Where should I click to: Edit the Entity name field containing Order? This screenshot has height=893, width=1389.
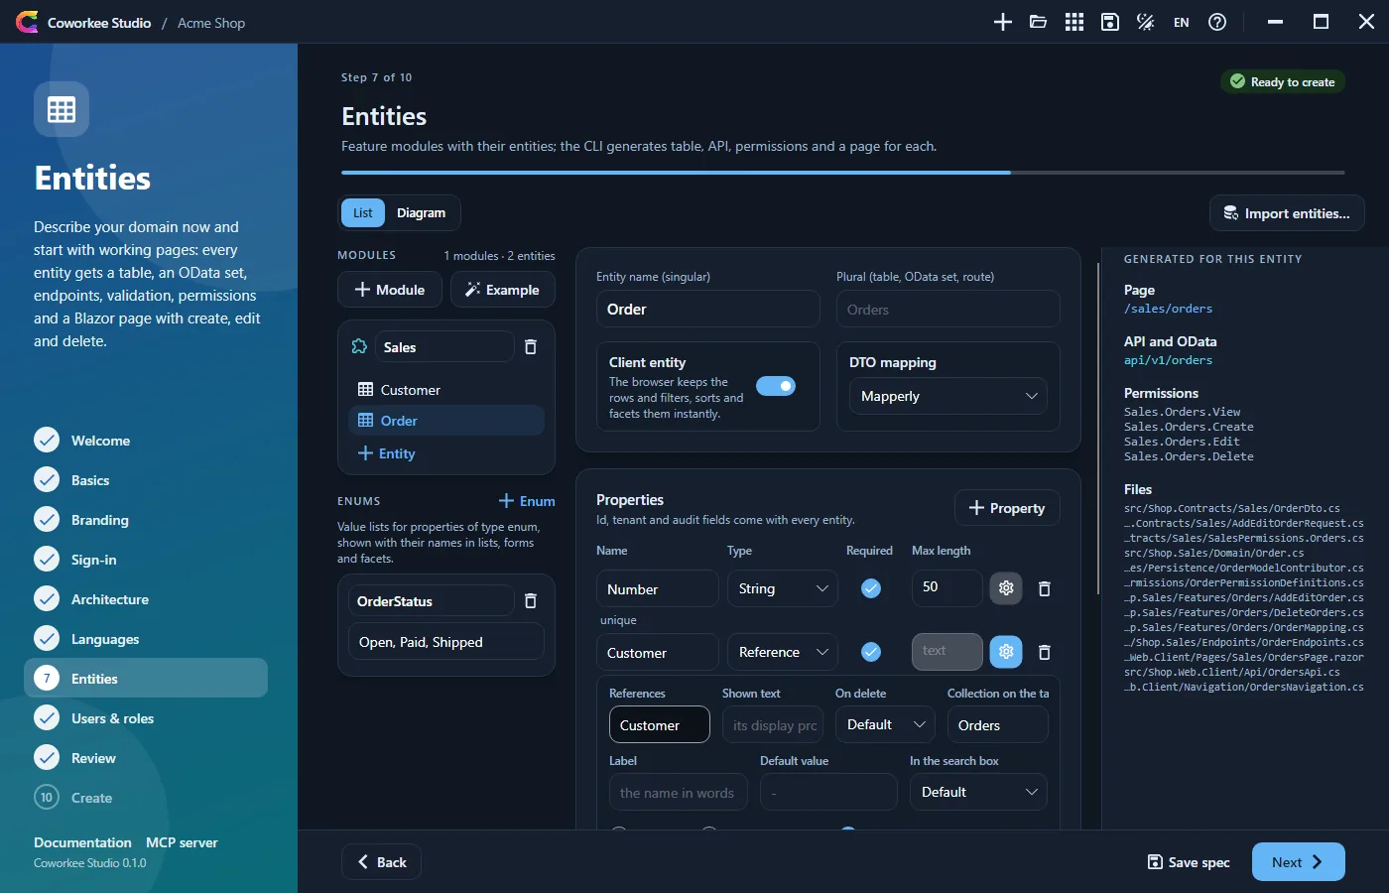(x=708, y=309)
